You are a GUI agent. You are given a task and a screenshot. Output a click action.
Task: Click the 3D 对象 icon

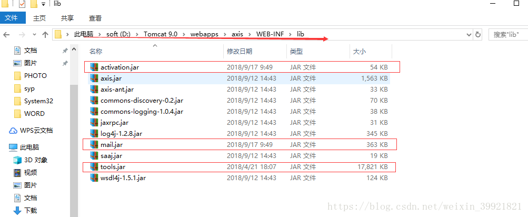17,160
